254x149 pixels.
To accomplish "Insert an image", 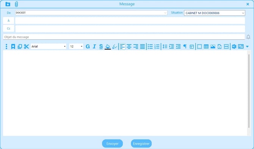I will point(213,47).
